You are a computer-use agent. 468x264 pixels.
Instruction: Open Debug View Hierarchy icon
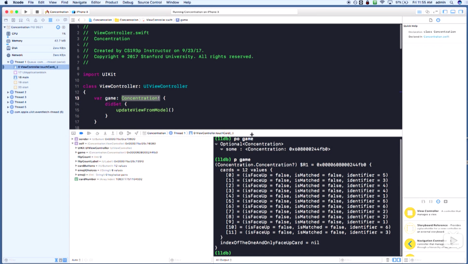click(121, 133)
